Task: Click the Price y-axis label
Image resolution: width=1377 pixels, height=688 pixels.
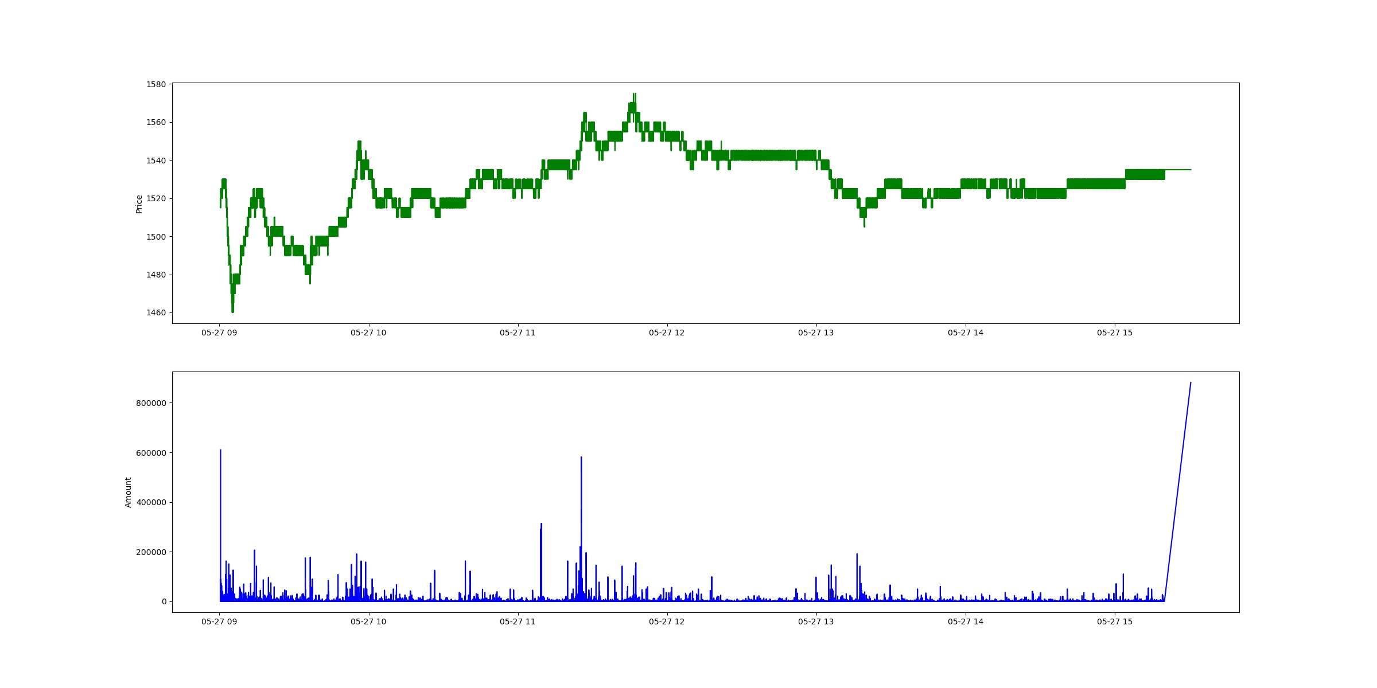Action: pos(139,204)
